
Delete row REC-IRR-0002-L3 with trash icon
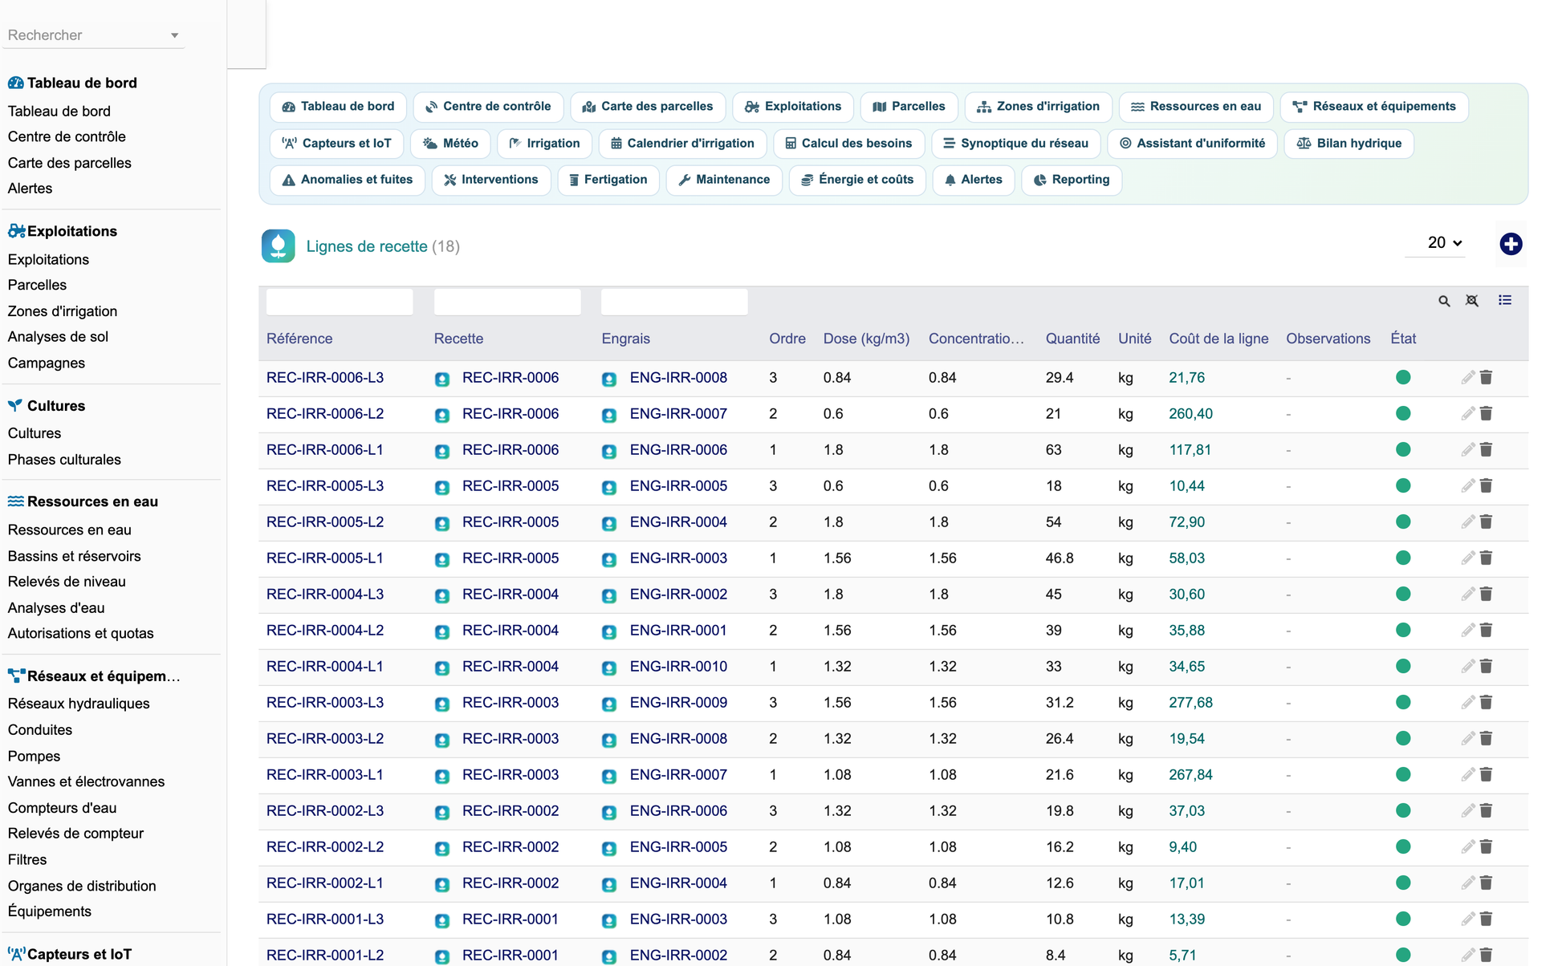pyautogui.click(x=1486, y=810)
